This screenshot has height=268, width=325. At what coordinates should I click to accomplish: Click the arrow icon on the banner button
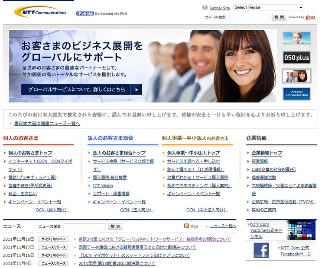[136, 89]
